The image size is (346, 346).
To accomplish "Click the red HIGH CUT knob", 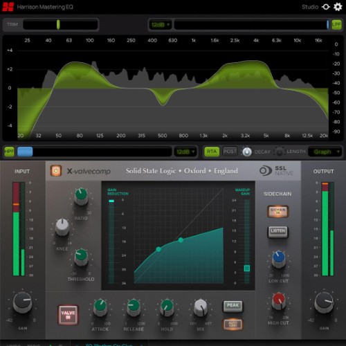I will tap(279, 301).
